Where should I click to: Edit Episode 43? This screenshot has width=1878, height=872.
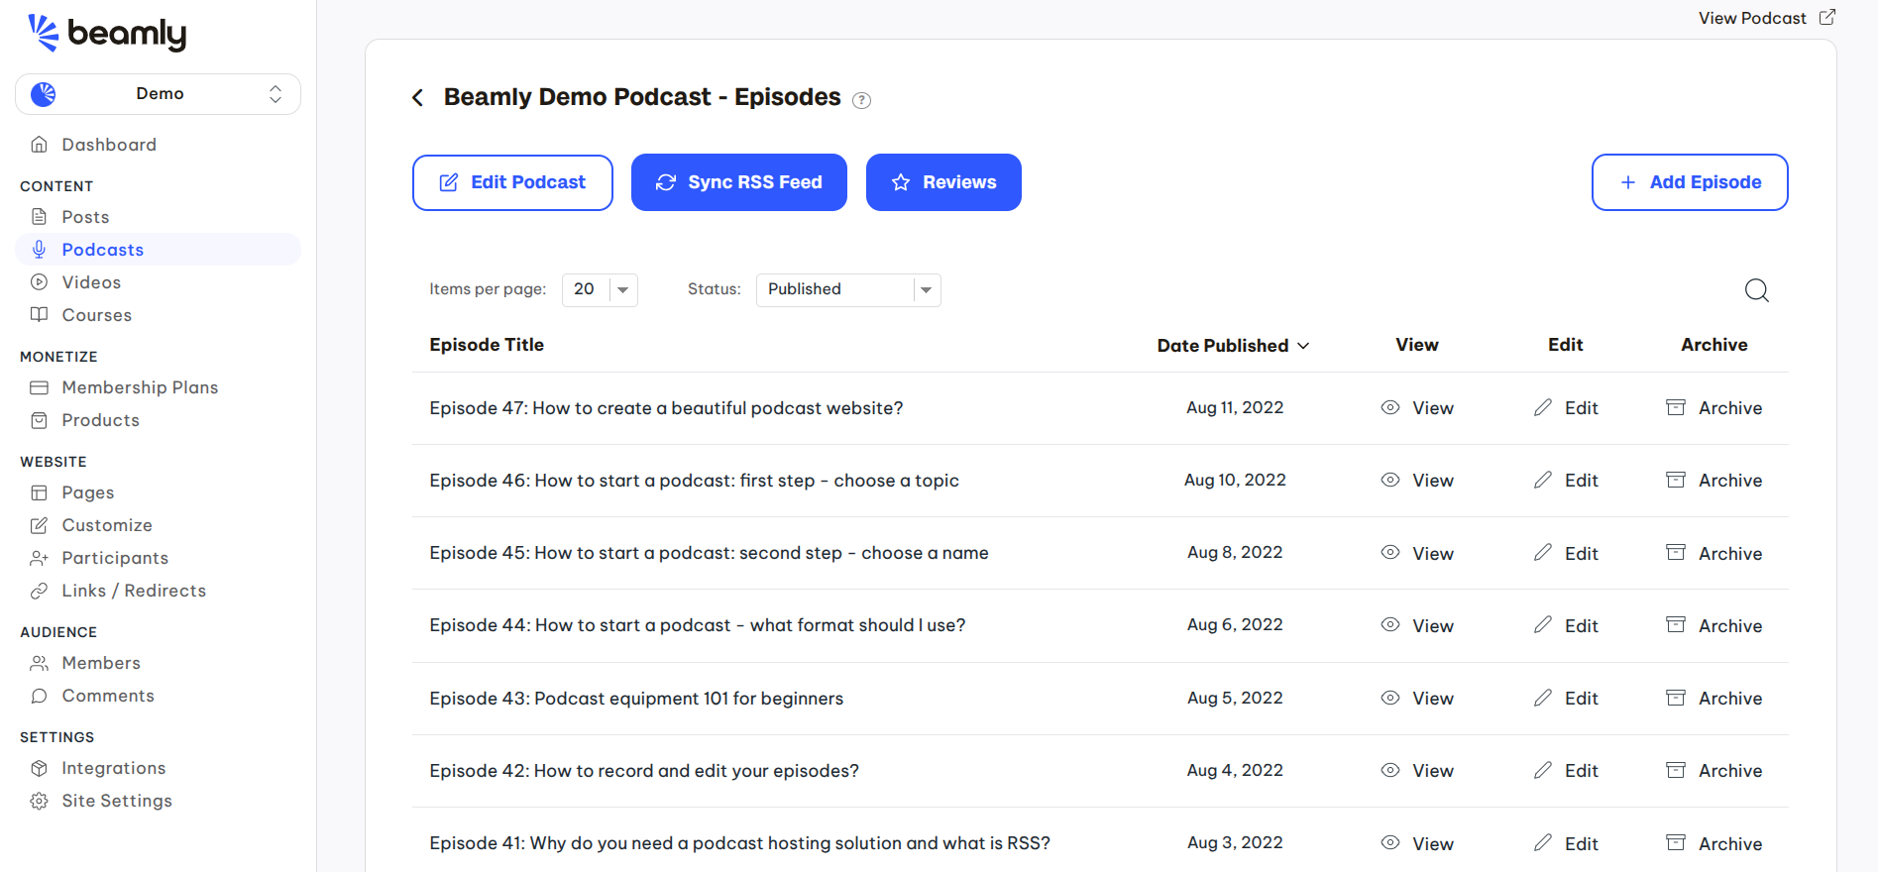(x=1566, y=699)
